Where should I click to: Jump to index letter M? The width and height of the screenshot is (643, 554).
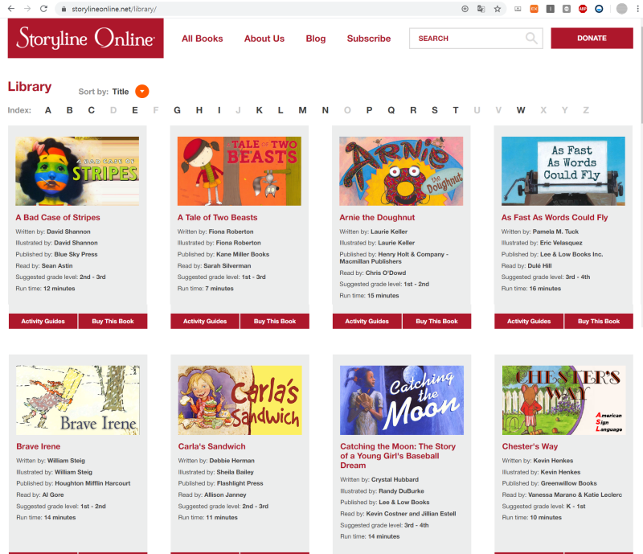coord(303,110)
